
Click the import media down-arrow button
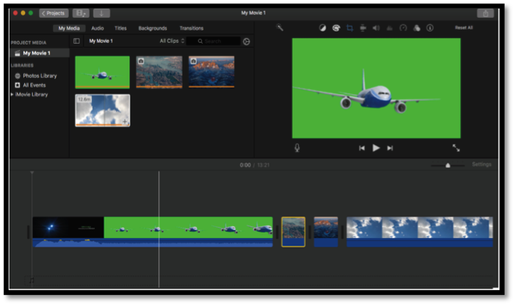[x=101, y=13]
